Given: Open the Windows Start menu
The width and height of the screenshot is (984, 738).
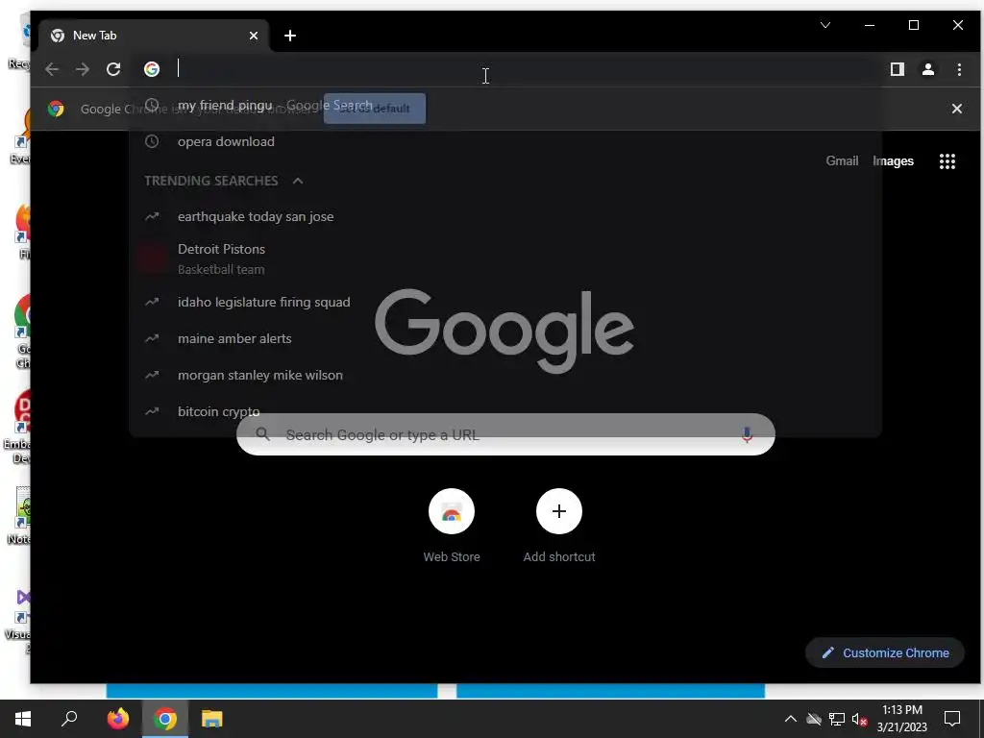Looking at the screenshot, I should (23, 719).
